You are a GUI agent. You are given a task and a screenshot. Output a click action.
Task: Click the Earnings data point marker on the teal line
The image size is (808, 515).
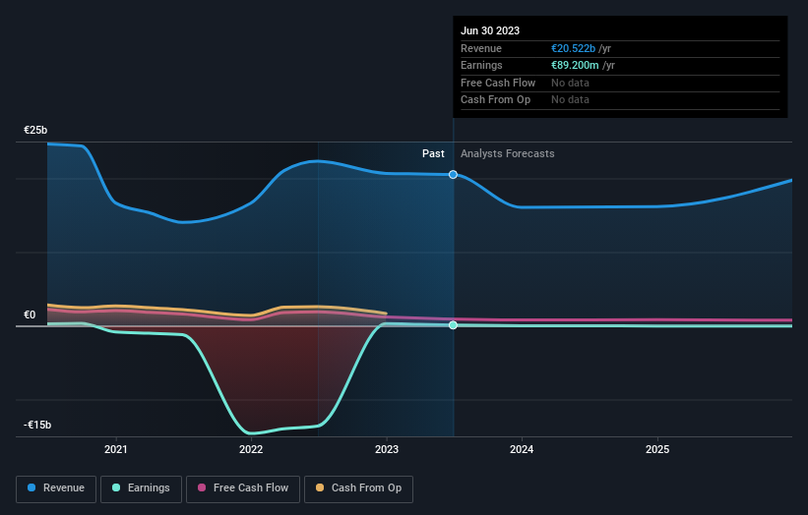coord(453,325)
